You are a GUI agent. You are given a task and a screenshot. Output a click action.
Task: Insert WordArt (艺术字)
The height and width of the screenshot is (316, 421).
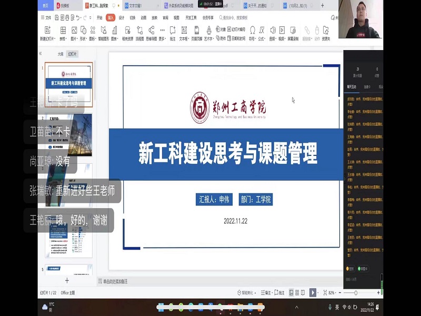208,33
